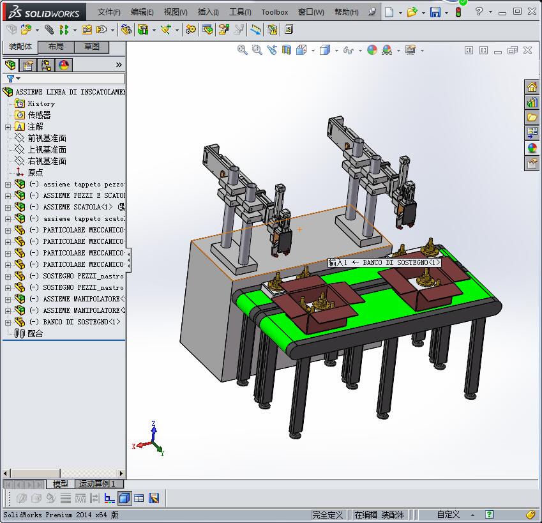
Task: Open the File Explorer folder task pane icon
Action: click(x=532, y=117)
